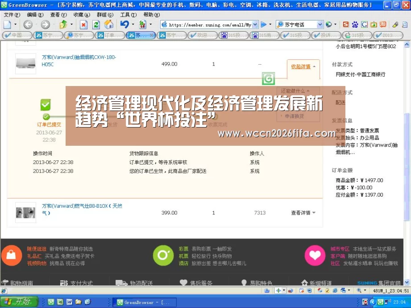
Task: Switch to the 订单 browser tab
Action: click(x=110, y=35)
